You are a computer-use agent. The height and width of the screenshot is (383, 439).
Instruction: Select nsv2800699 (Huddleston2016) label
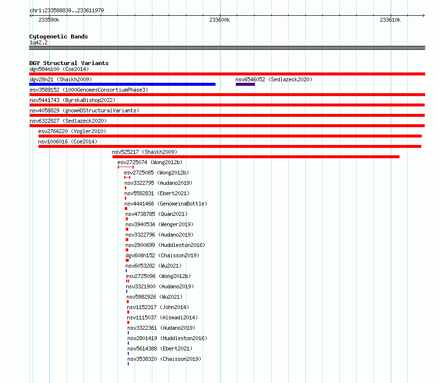pyautogui.click(x=165, y=245)
